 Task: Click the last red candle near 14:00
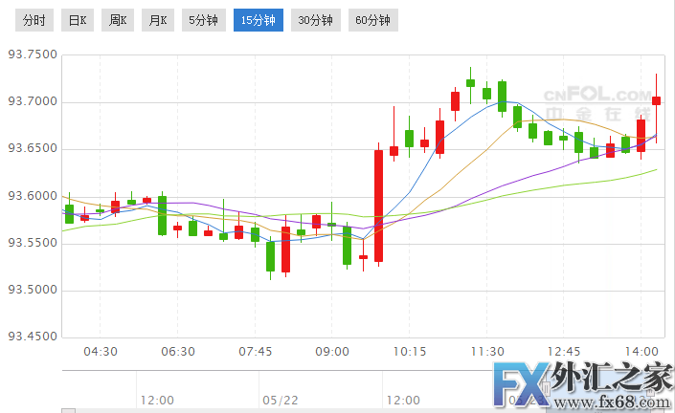coord(657,100)
